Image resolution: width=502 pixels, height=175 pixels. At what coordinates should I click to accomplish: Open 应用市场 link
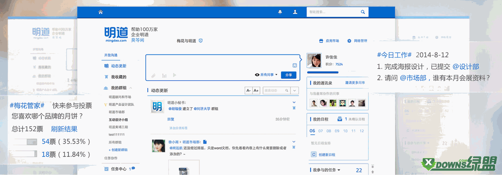click(x=333, y=41)
